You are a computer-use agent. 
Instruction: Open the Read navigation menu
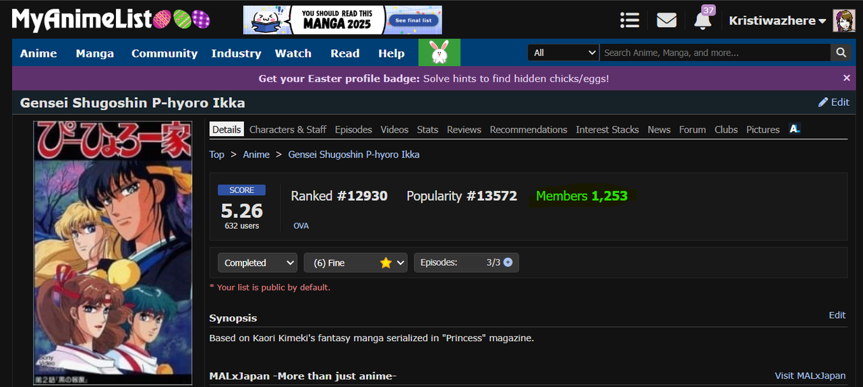pyautogui.click(x=345, y=53)
